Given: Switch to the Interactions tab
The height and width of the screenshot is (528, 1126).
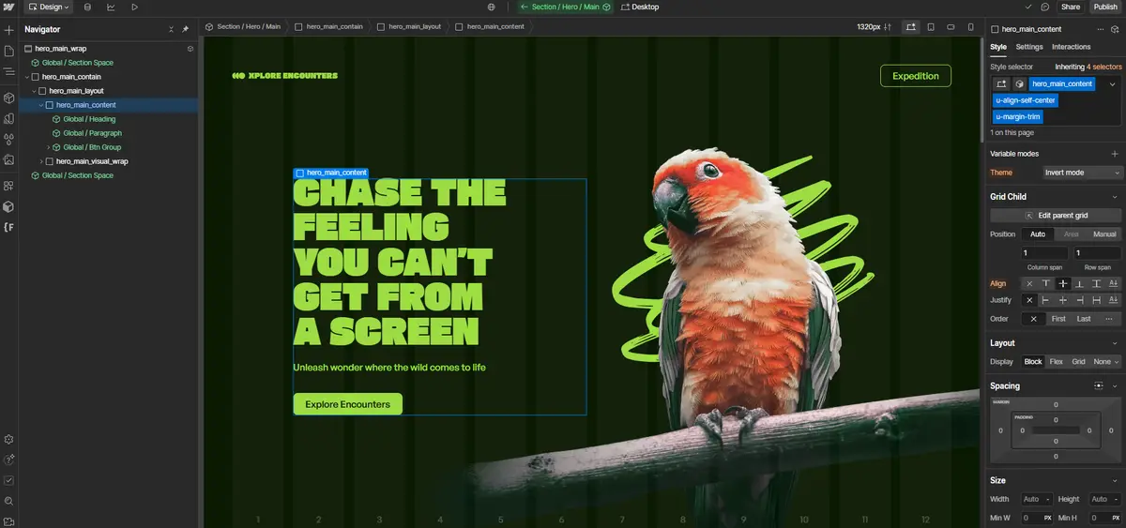Looking at the screenshot, I should pos(1072,47).
